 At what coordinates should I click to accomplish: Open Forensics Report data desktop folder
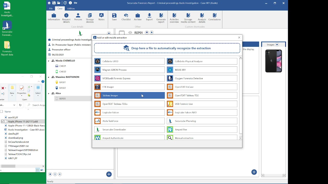[7, 49]
